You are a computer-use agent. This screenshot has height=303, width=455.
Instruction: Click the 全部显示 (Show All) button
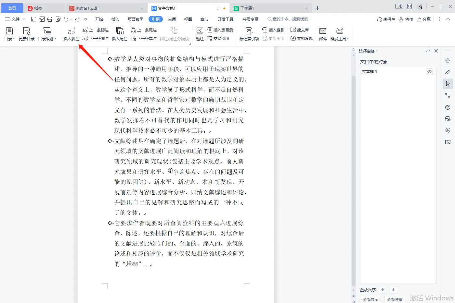click(370, 299)
